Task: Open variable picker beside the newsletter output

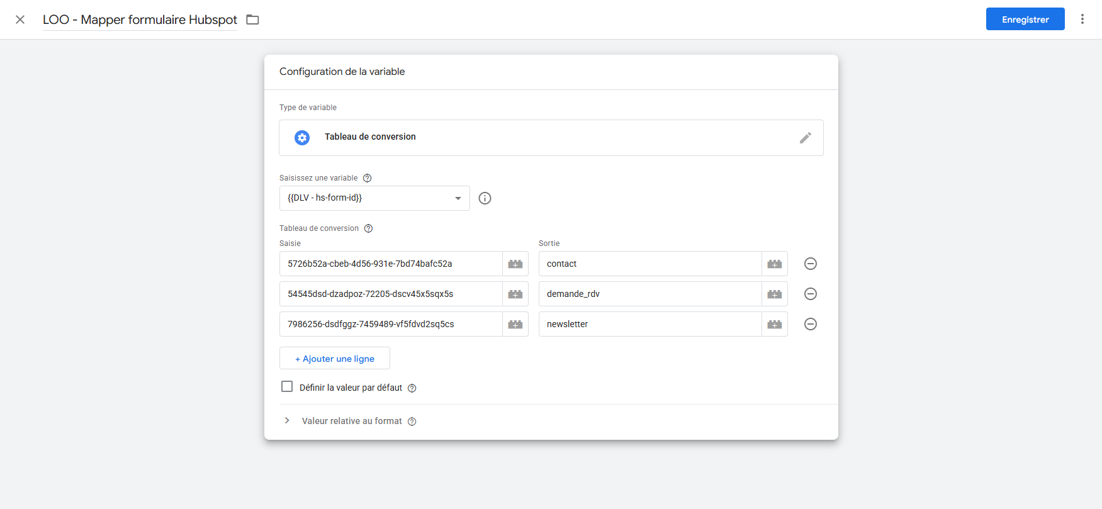Action: click(x=774, y=325)
